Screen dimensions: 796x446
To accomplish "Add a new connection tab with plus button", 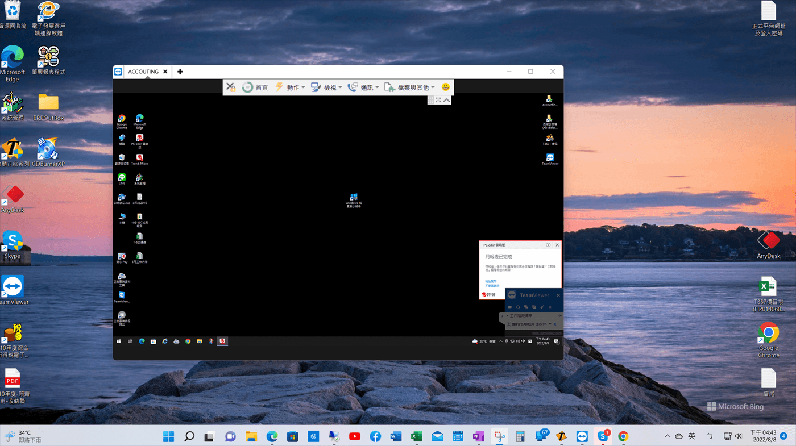I will [x=180, y=72].
